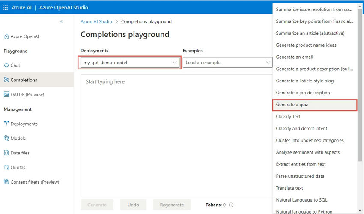This screenshot has width=364, height=214.
Task: Click the Undo button
Action: tap(133, 205)
